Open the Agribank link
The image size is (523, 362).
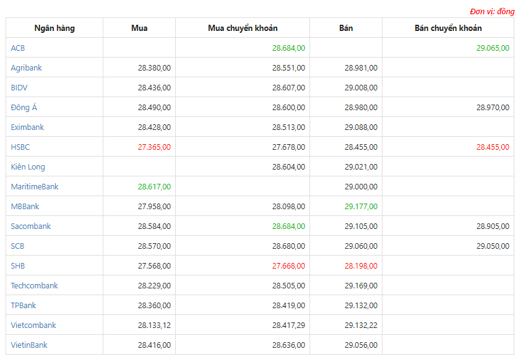click(27, 68)
